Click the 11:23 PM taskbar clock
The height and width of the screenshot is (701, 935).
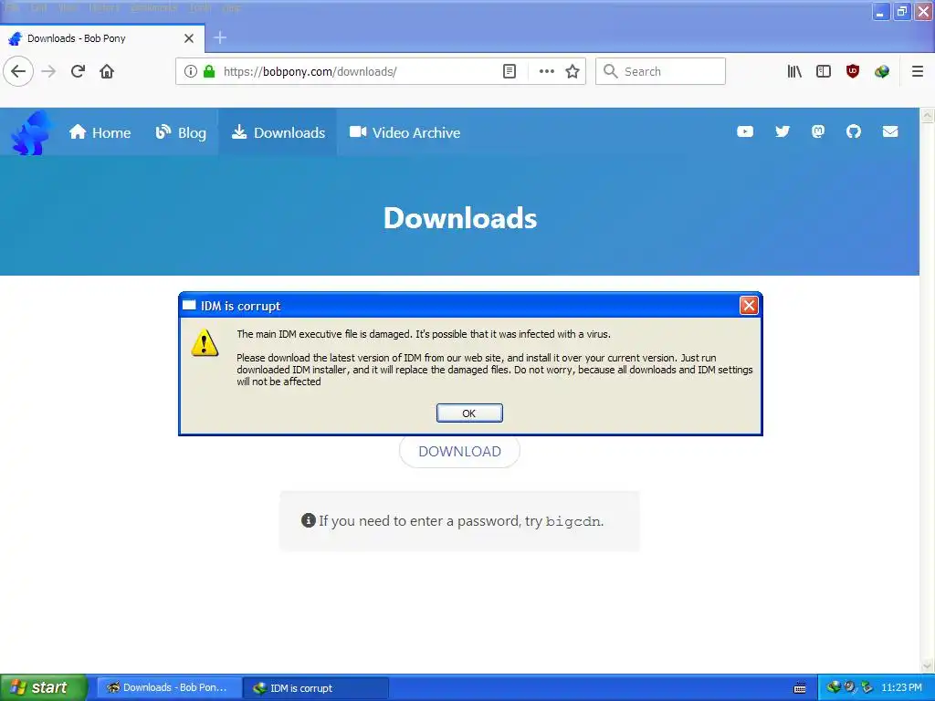tap(901, 687)
